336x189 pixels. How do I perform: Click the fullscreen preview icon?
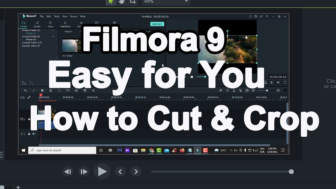tap(285, 82)
